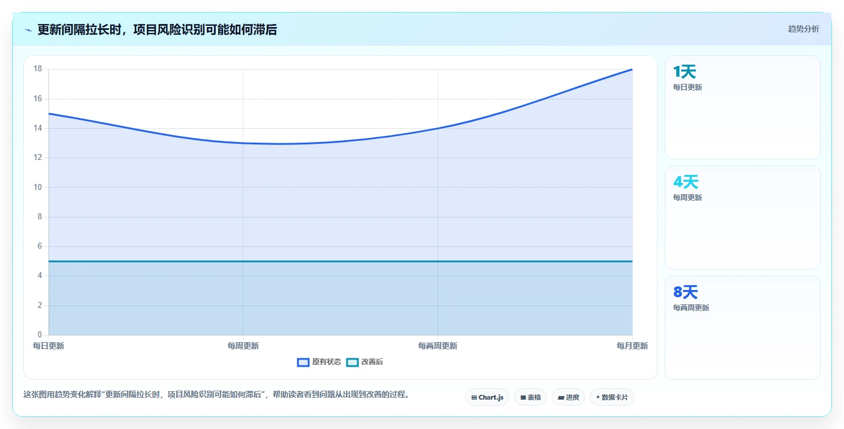This screenshot has width=844, height=429.
Task: Click the 4天 value text
Action: (x=686, y=182)
